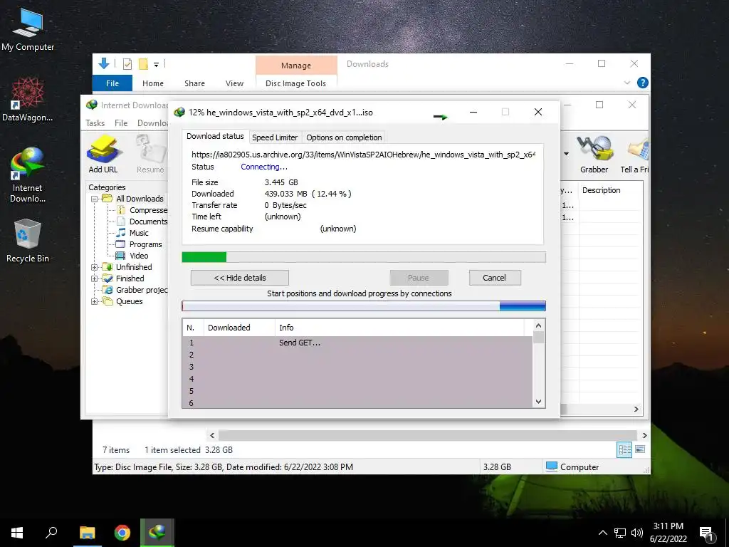Open Explorer View ribbon tab
Image resolution: width=729 pixels, height=547 pixels.
pos(234,83)
